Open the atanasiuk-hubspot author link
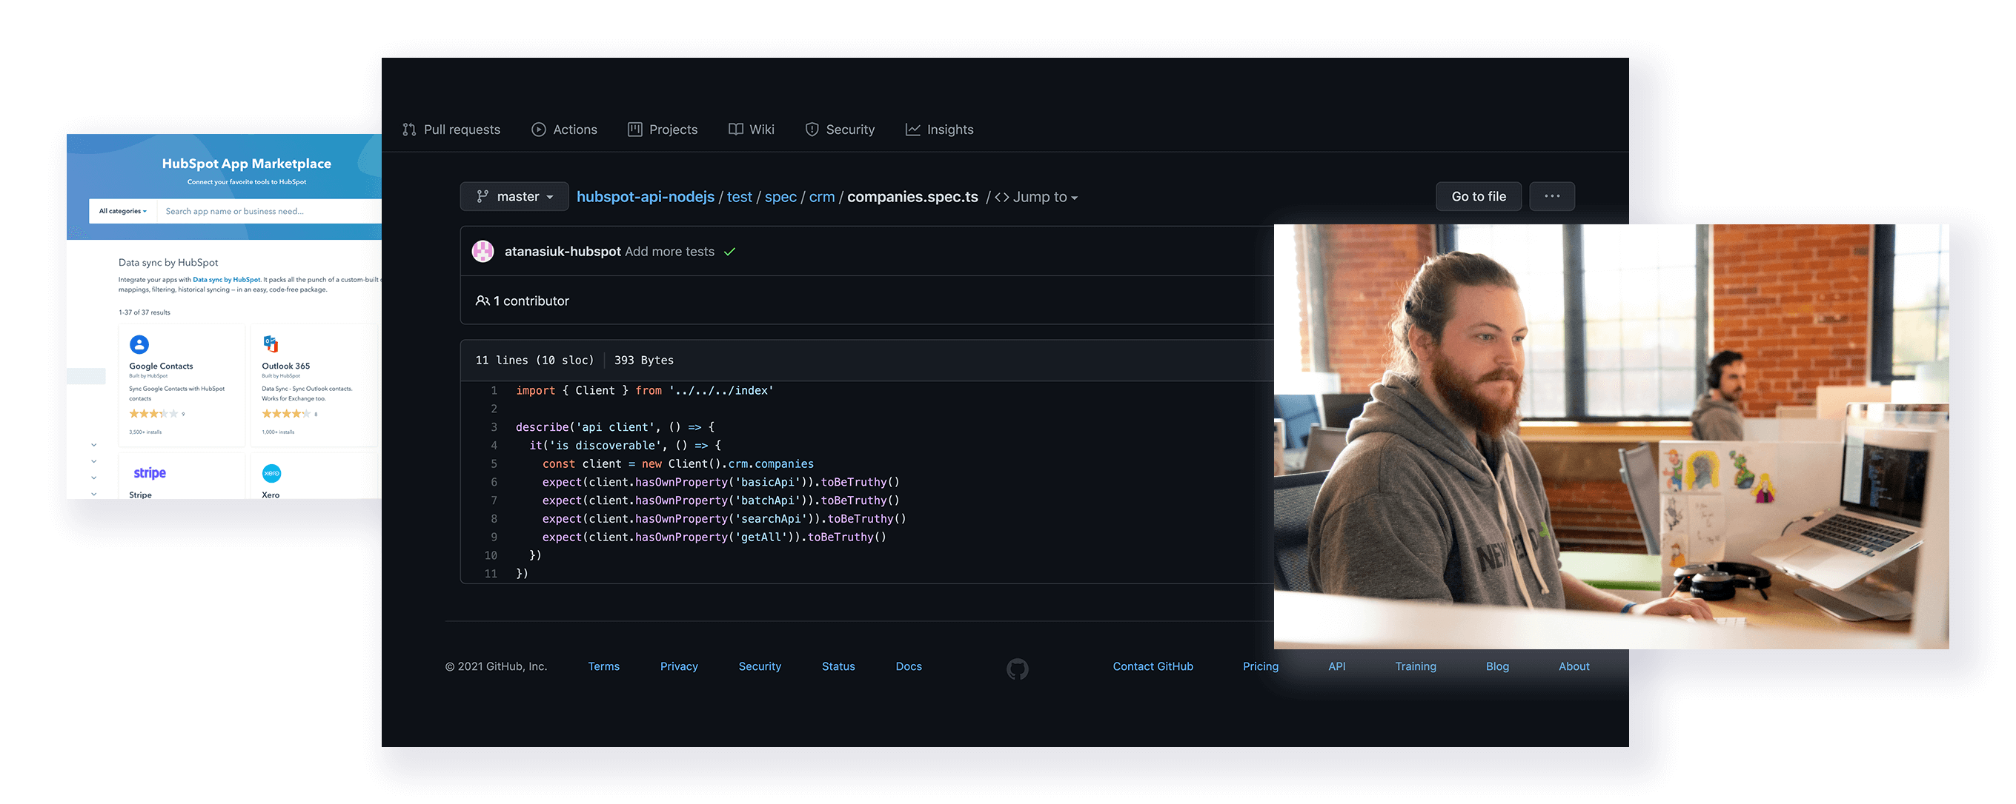This screenshot has width=2016, height=804. point(563,252)
